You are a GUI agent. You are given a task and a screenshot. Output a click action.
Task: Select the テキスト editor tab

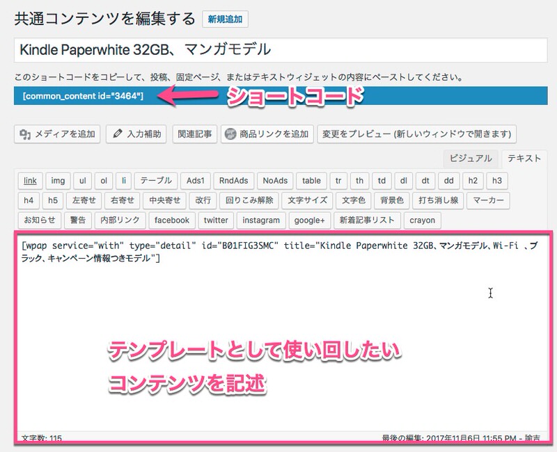pyautogui.click(x=524, y=159)
